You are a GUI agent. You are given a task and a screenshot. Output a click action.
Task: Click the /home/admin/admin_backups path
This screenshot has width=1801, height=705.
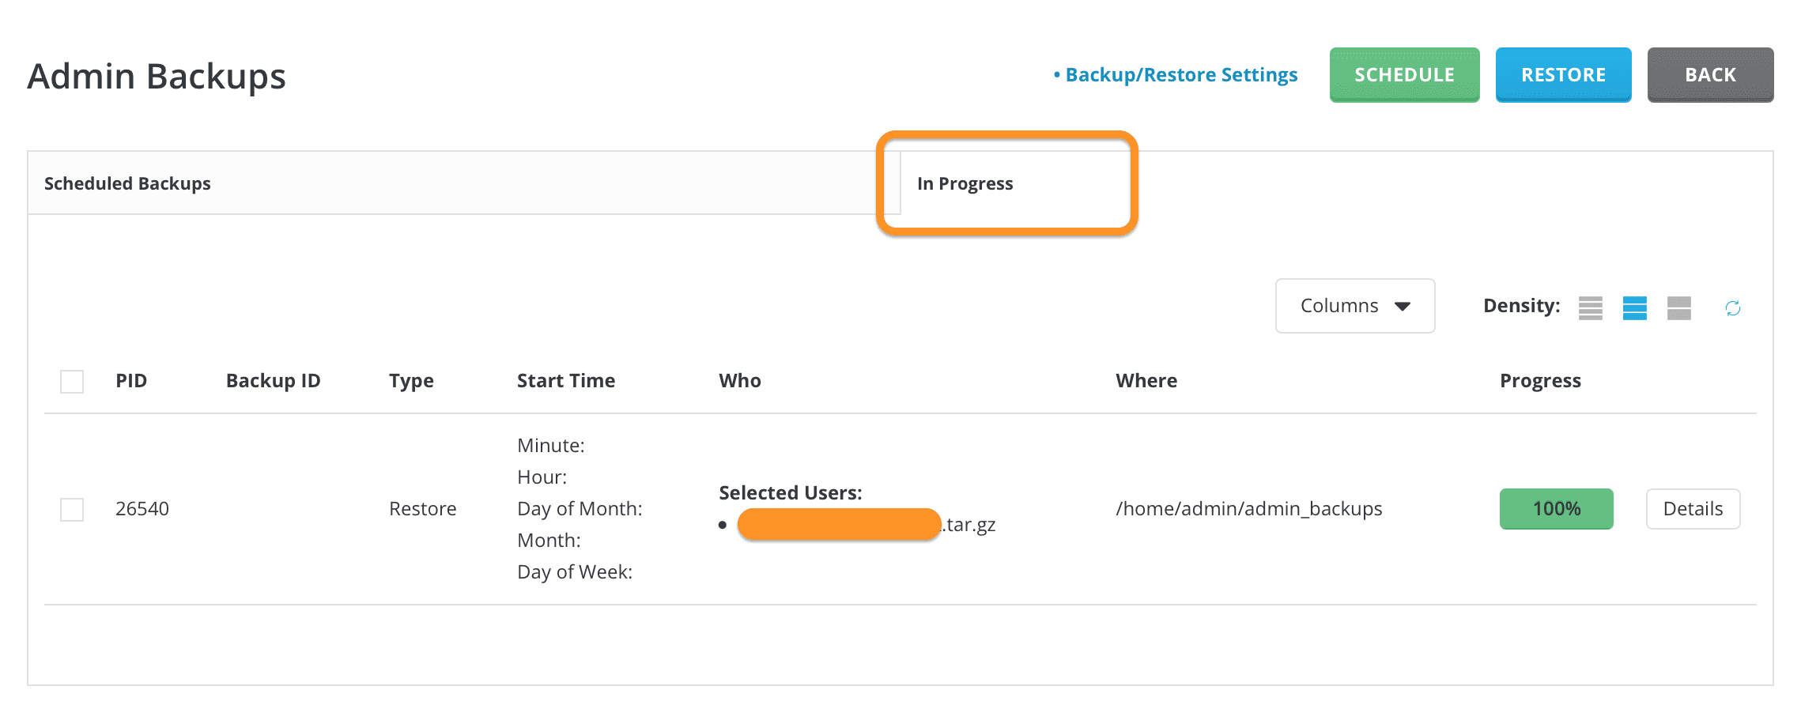(1248, 509)
